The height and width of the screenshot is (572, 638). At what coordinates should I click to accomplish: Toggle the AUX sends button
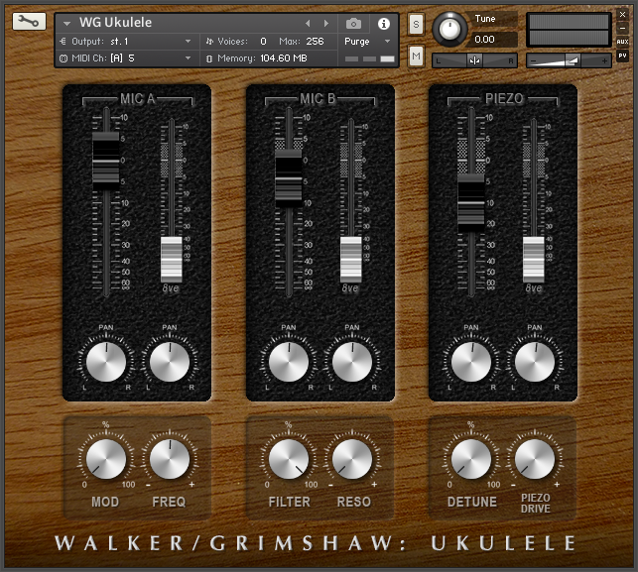click(622, 42)
